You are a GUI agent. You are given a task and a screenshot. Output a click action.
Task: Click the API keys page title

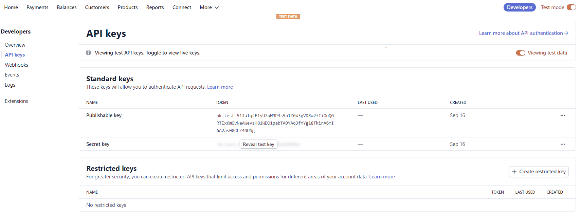pos(106,34)
